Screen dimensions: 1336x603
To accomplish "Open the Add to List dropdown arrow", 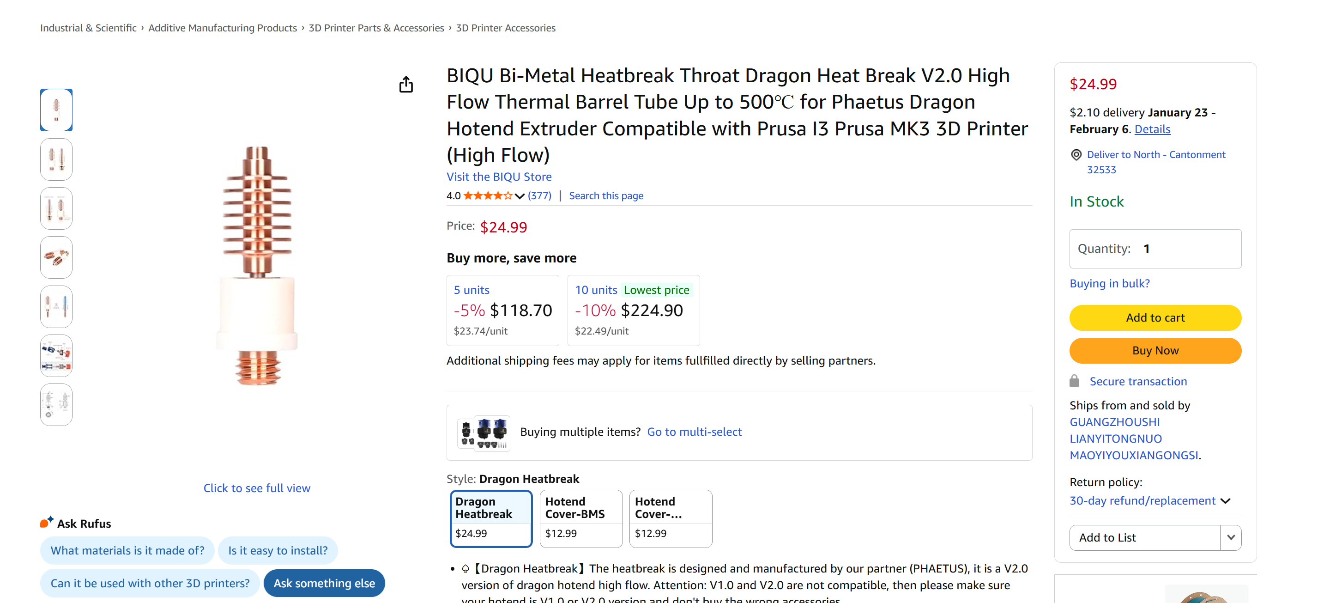I will pyautogui.click(x=1230, y=537).
